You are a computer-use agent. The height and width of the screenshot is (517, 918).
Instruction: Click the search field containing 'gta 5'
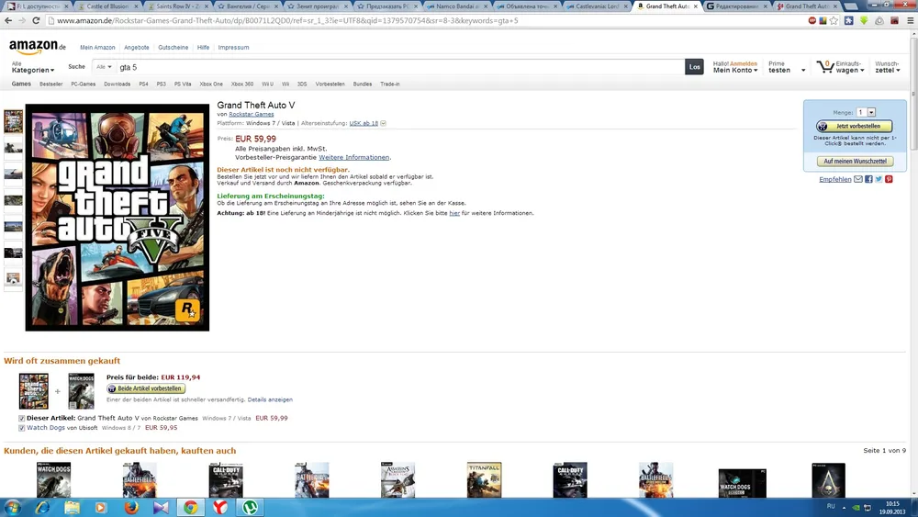coord(400,67)
